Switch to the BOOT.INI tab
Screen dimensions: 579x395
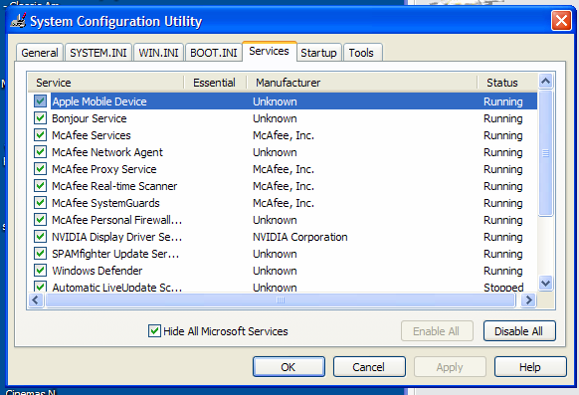click(214, 53)
